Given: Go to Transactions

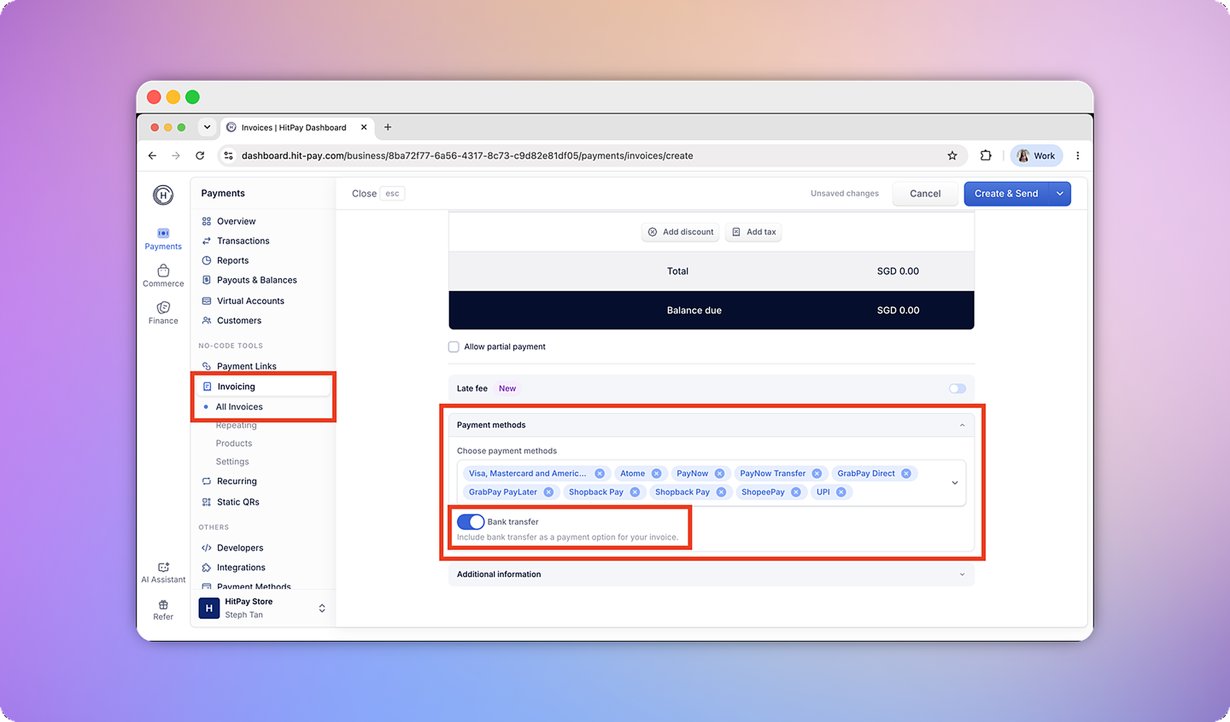Looking at the screenshot, I should pos(243,241).
